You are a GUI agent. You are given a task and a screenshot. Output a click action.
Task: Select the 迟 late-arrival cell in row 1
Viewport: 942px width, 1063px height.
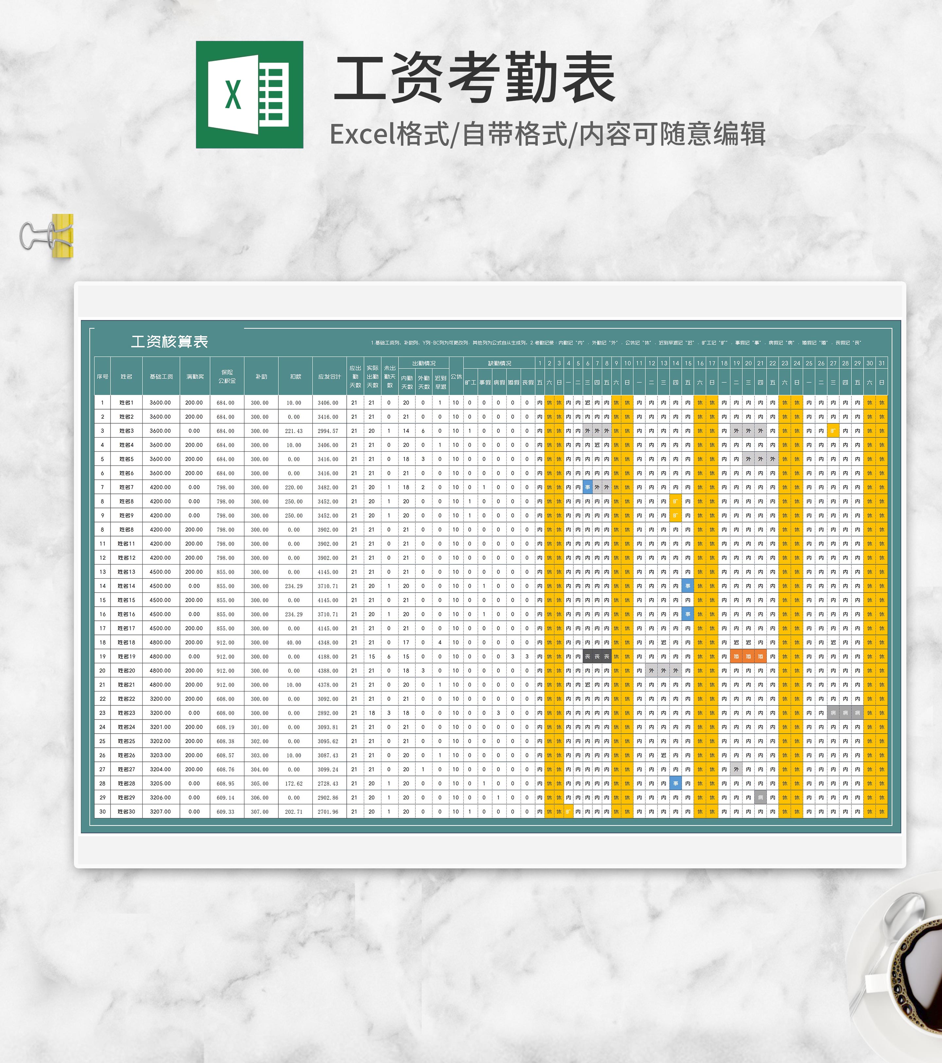(x=588, y=401)
